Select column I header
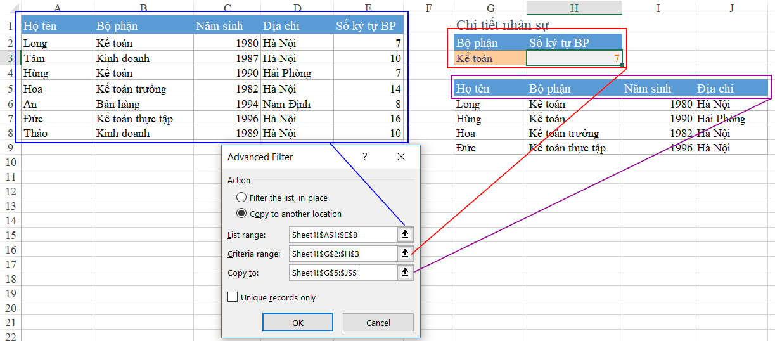This screenshot has width=775, height=341. pos(658,8)
